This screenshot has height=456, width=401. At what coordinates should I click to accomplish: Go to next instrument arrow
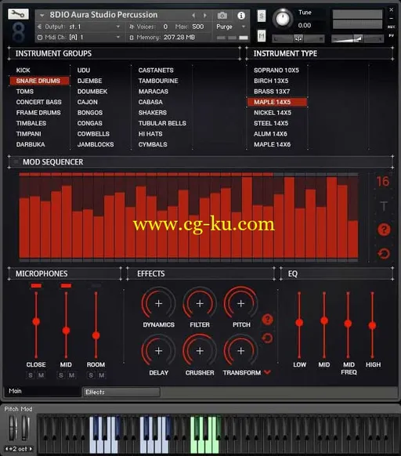(205, 16)
